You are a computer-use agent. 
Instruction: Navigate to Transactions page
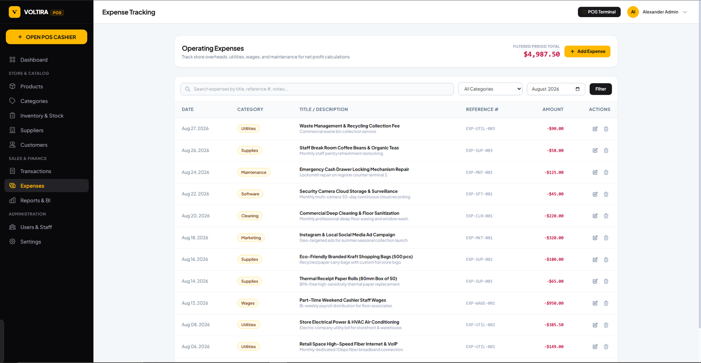click(x=46, y=171)
